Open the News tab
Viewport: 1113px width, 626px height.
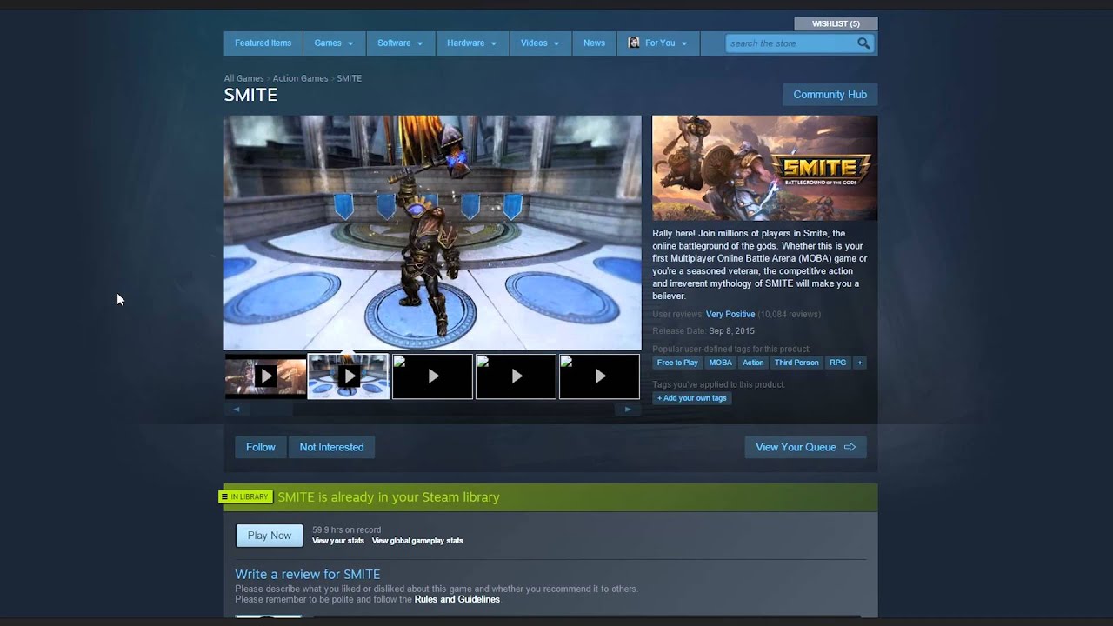(595, 43)
